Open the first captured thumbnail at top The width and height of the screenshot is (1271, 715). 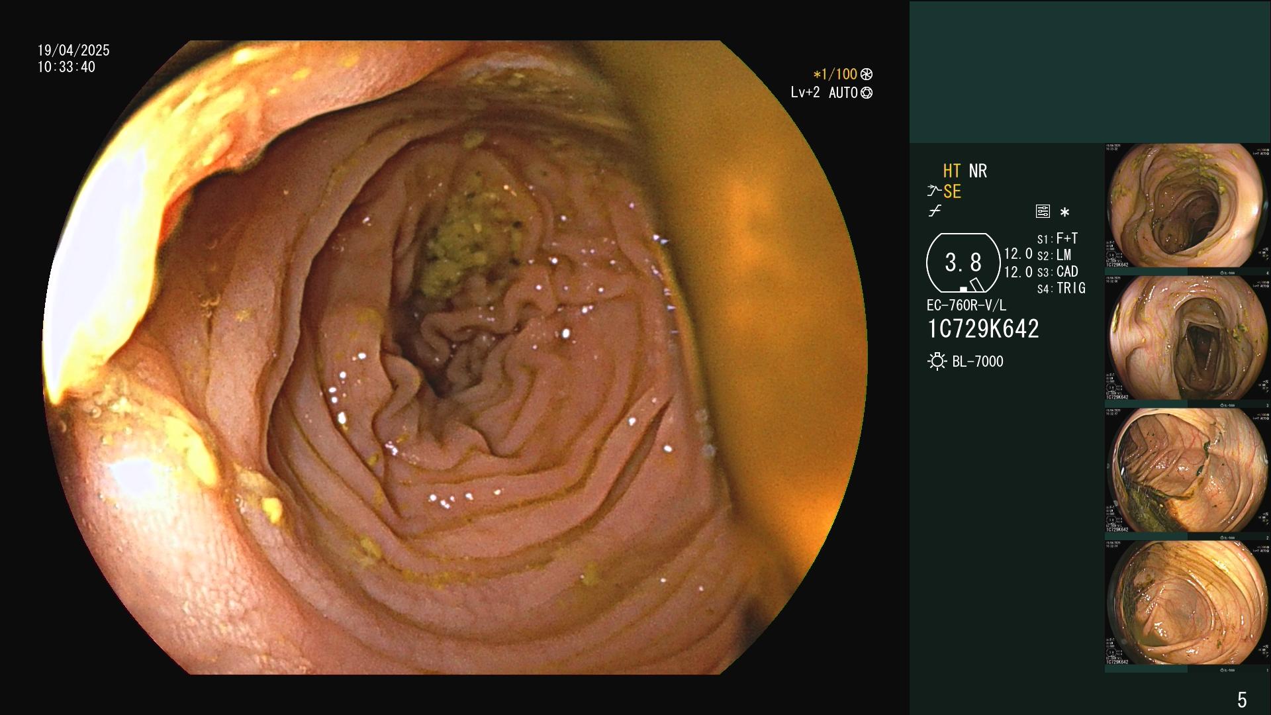[x=1187, y=206]
